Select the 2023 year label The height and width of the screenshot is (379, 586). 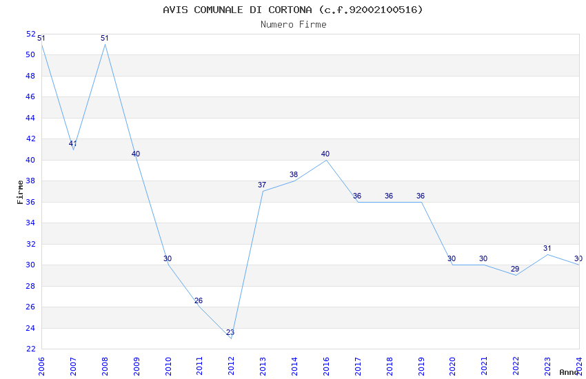547,366
